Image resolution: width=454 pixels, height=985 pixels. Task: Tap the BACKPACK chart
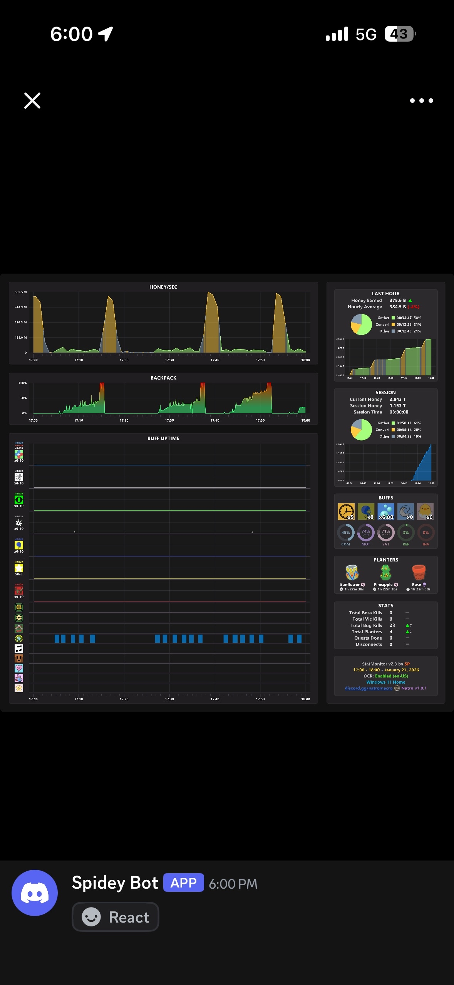pos(164,398)
